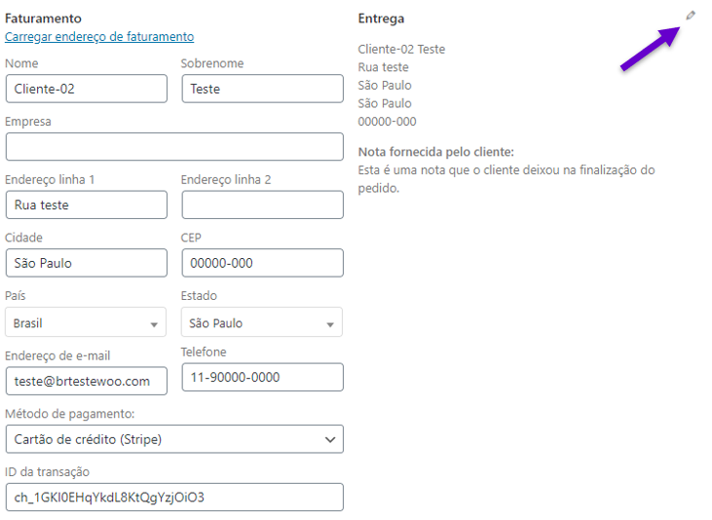Click the pencil icon to edit Entrega address
The image size is (712, 520).
(x=691, y=16)
